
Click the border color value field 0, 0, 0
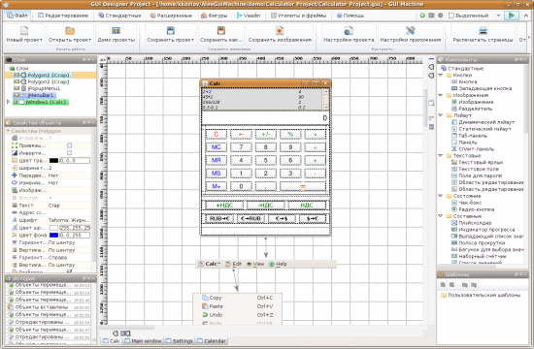75,161
